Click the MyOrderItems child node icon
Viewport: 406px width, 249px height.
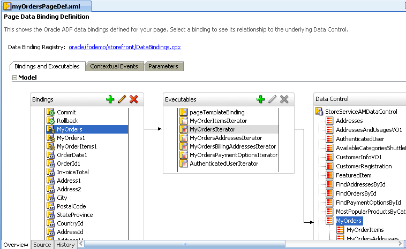(340, 230)
